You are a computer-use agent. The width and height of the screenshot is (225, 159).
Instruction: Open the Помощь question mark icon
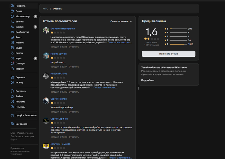(12, 107)
